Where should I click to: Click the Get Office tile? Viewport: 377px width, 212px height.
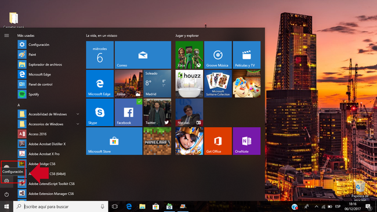pos(218,141)
